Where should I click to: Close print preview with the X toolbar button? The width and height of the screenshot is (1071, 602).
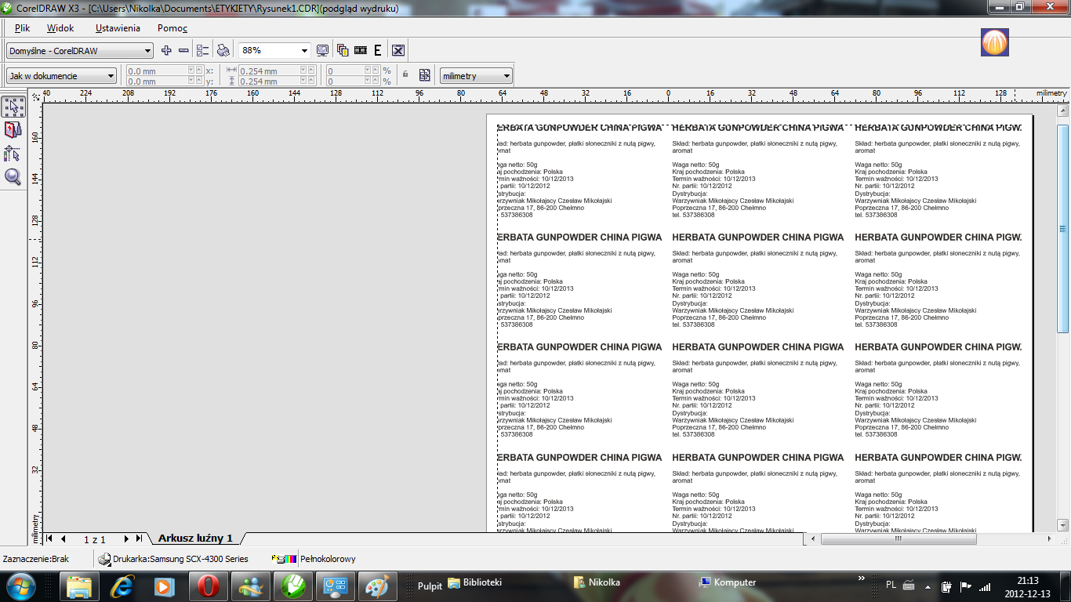[x=398, y=50]
